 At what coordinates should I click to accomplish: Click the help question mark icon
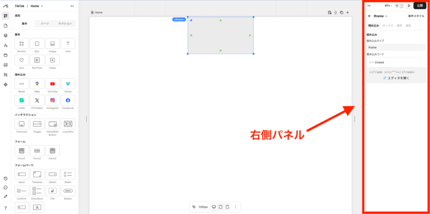5,208
